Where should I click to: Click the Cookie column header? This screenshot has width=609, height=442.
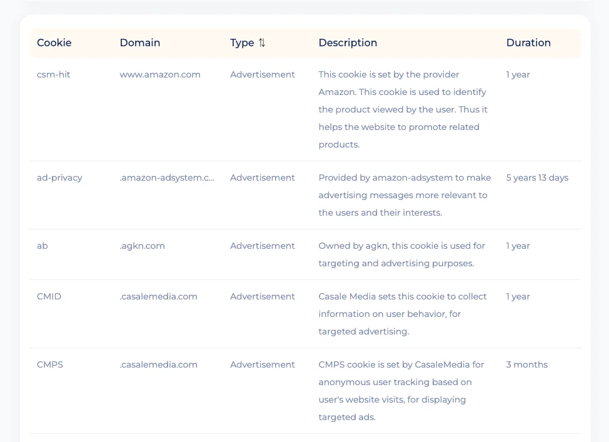click(54, 43)
